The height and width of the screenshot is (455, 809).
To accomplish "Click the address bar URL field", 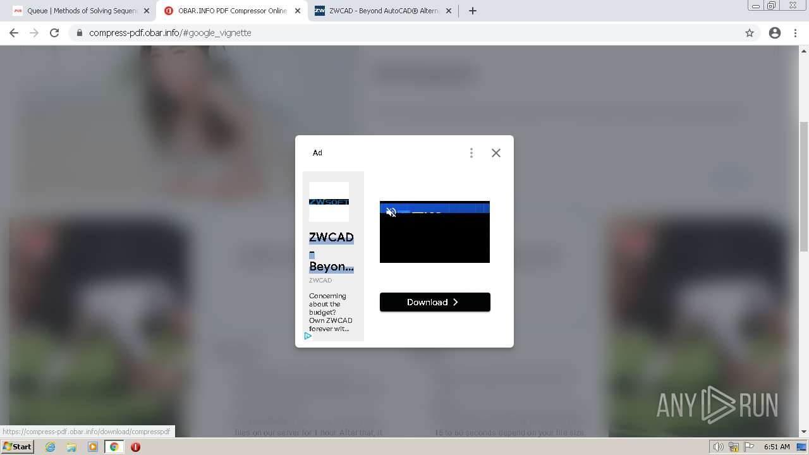I will coord(404,33).
